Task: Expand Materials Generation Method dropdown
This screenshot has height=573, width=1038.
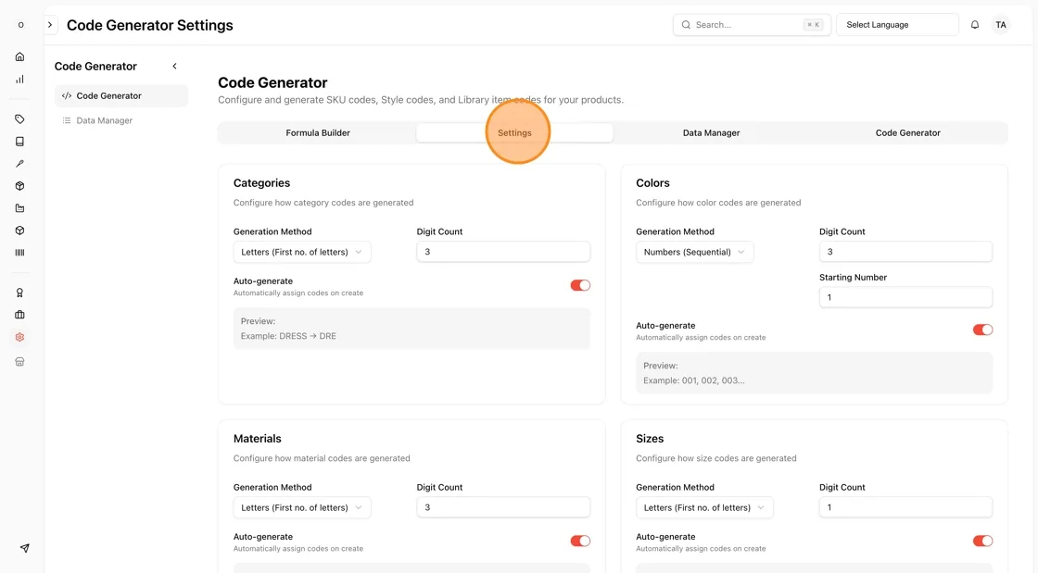Action: click(302, 507)
